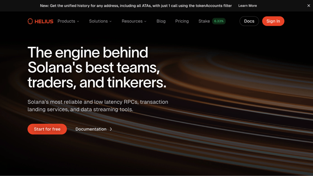This screenshot has width=313, height=176.
Task: Click the 6.33% stake rate badge
Action: (219, 21)
